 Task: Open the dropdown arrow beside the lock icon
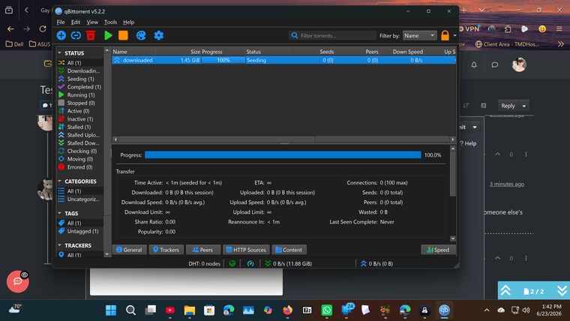454,36
